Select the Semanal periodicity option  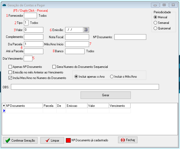[156, 23]
